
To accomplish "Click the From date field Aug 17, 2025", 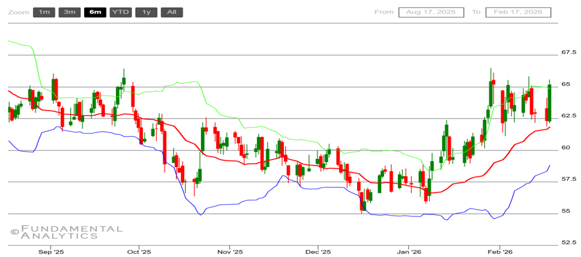I will 431,12.
